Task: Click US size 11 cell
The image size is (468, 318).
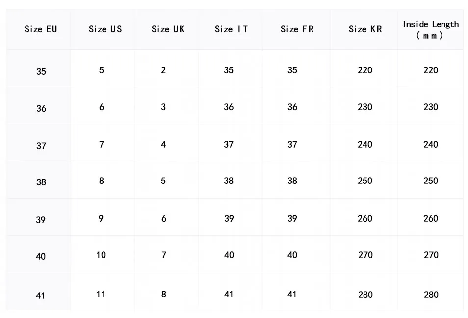Action: 101,294
